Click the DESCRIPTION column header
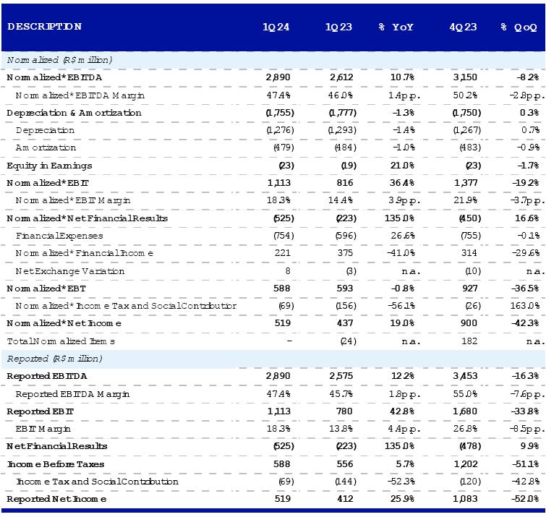The height and width of the screenshot is (517, 546). coord(44,27)
